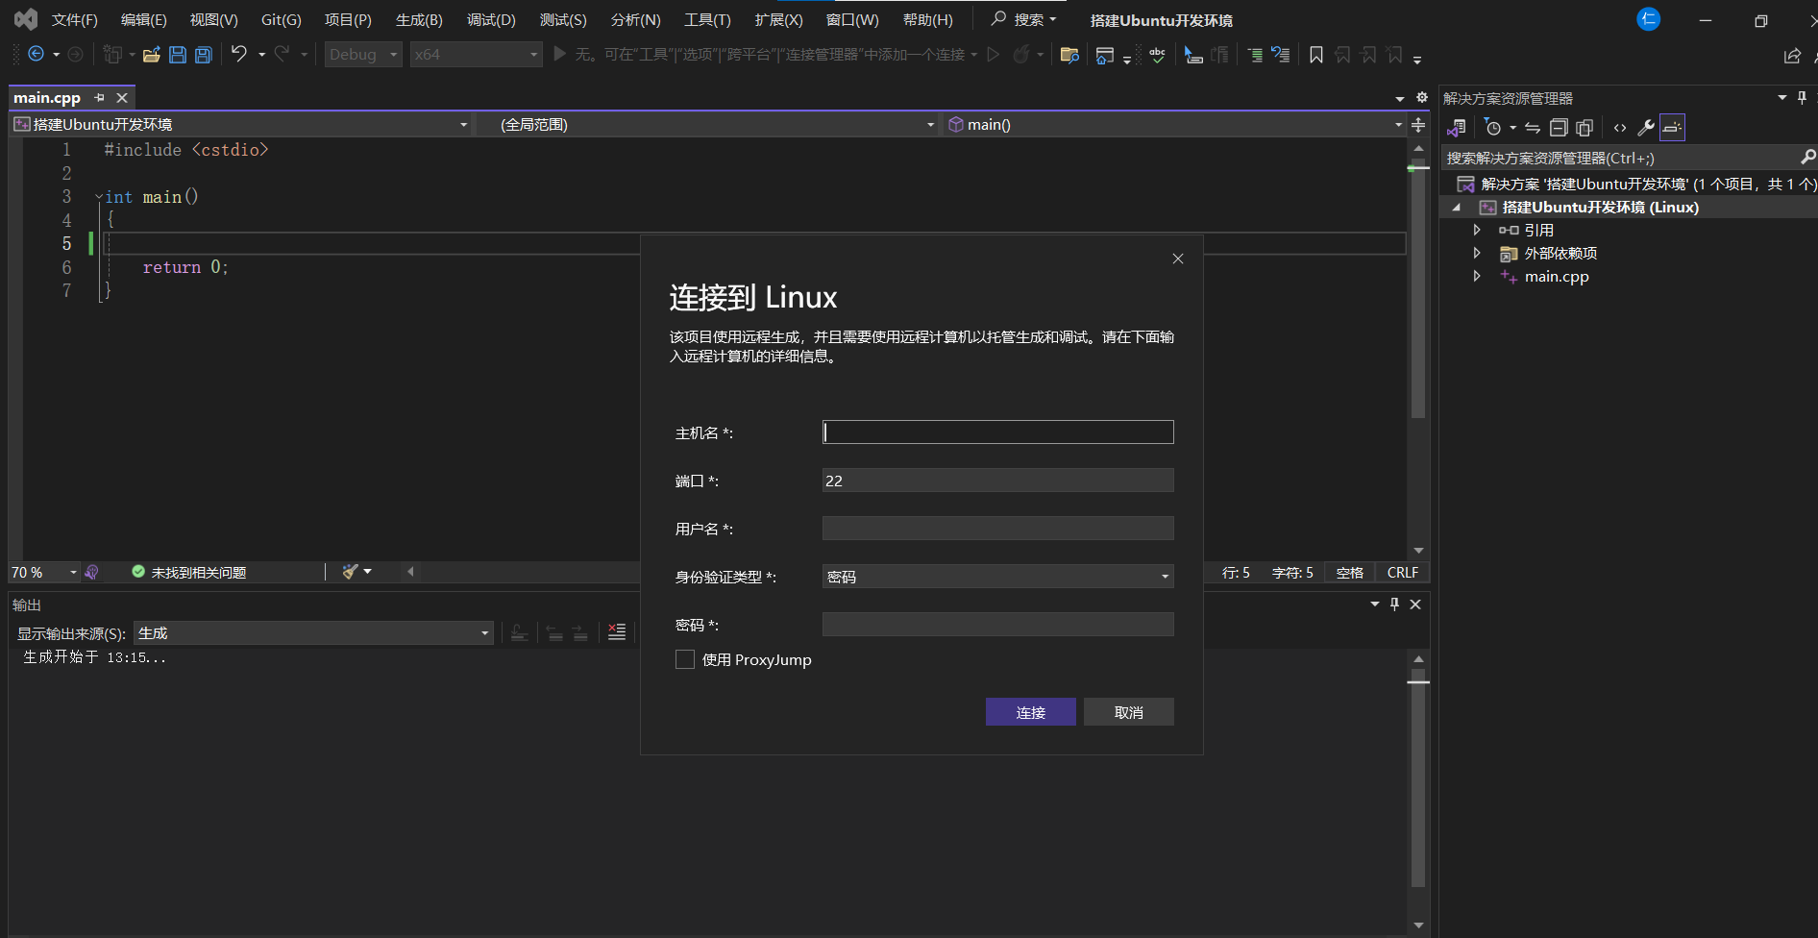Open the editor settings gear icon

tap(1422, 98)
